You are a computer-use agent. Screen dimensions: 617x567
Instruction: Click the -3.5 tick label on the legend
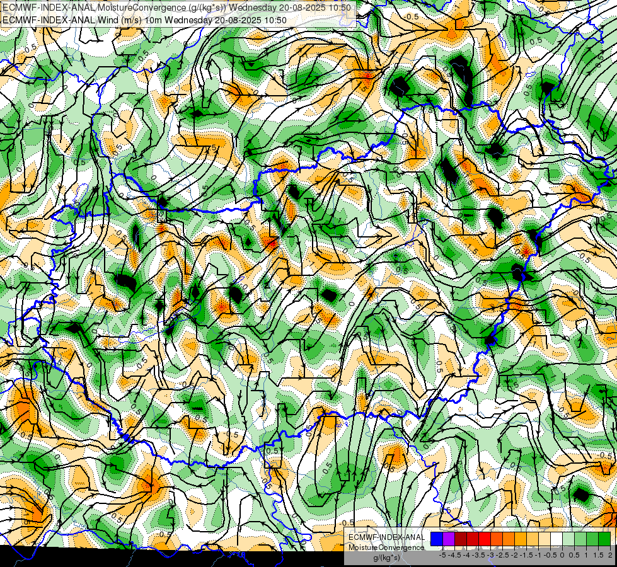(478, 555)
